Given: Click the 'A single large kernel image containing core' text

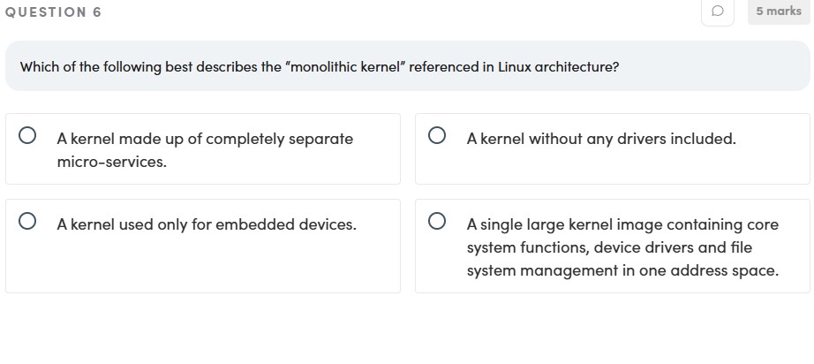Looking at the screenshot, I should [622, 224].
